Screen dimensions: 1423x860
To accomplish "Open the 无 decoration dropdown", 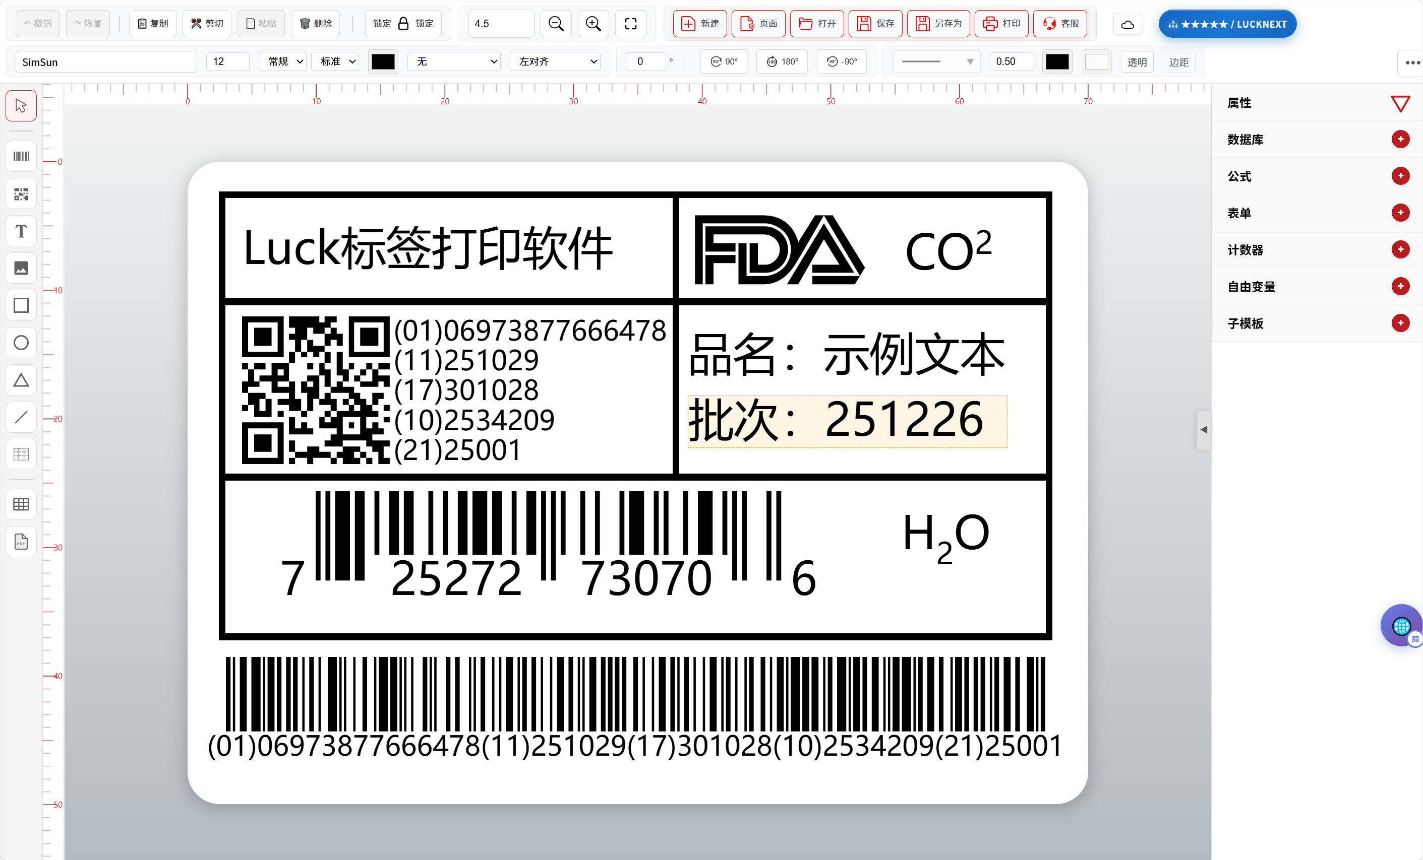I will coord(454,61).
